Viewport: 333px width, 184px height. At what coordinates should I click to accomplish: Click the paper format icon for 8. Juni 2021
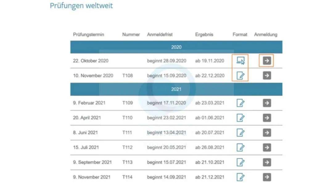point(240,133)
